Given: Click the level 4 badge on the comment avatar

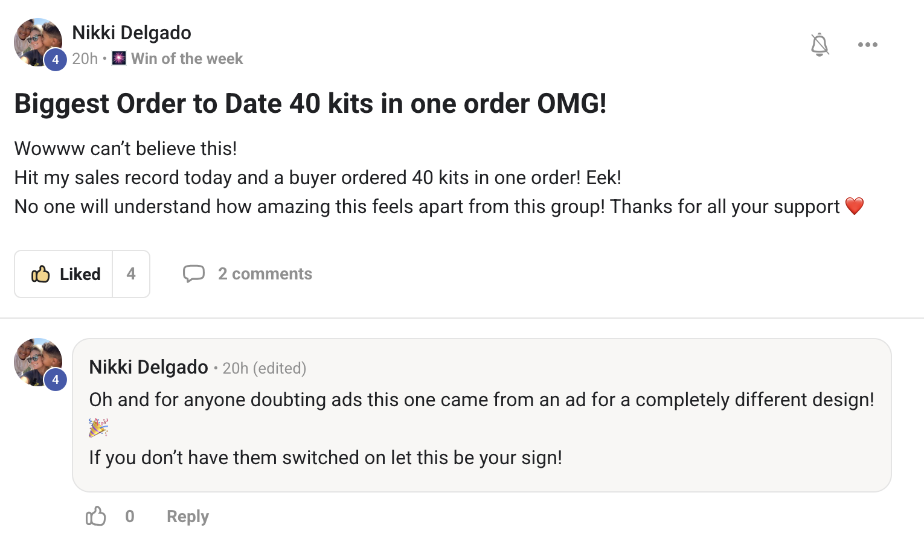Looking at the screenshot, I should (56, 380).
